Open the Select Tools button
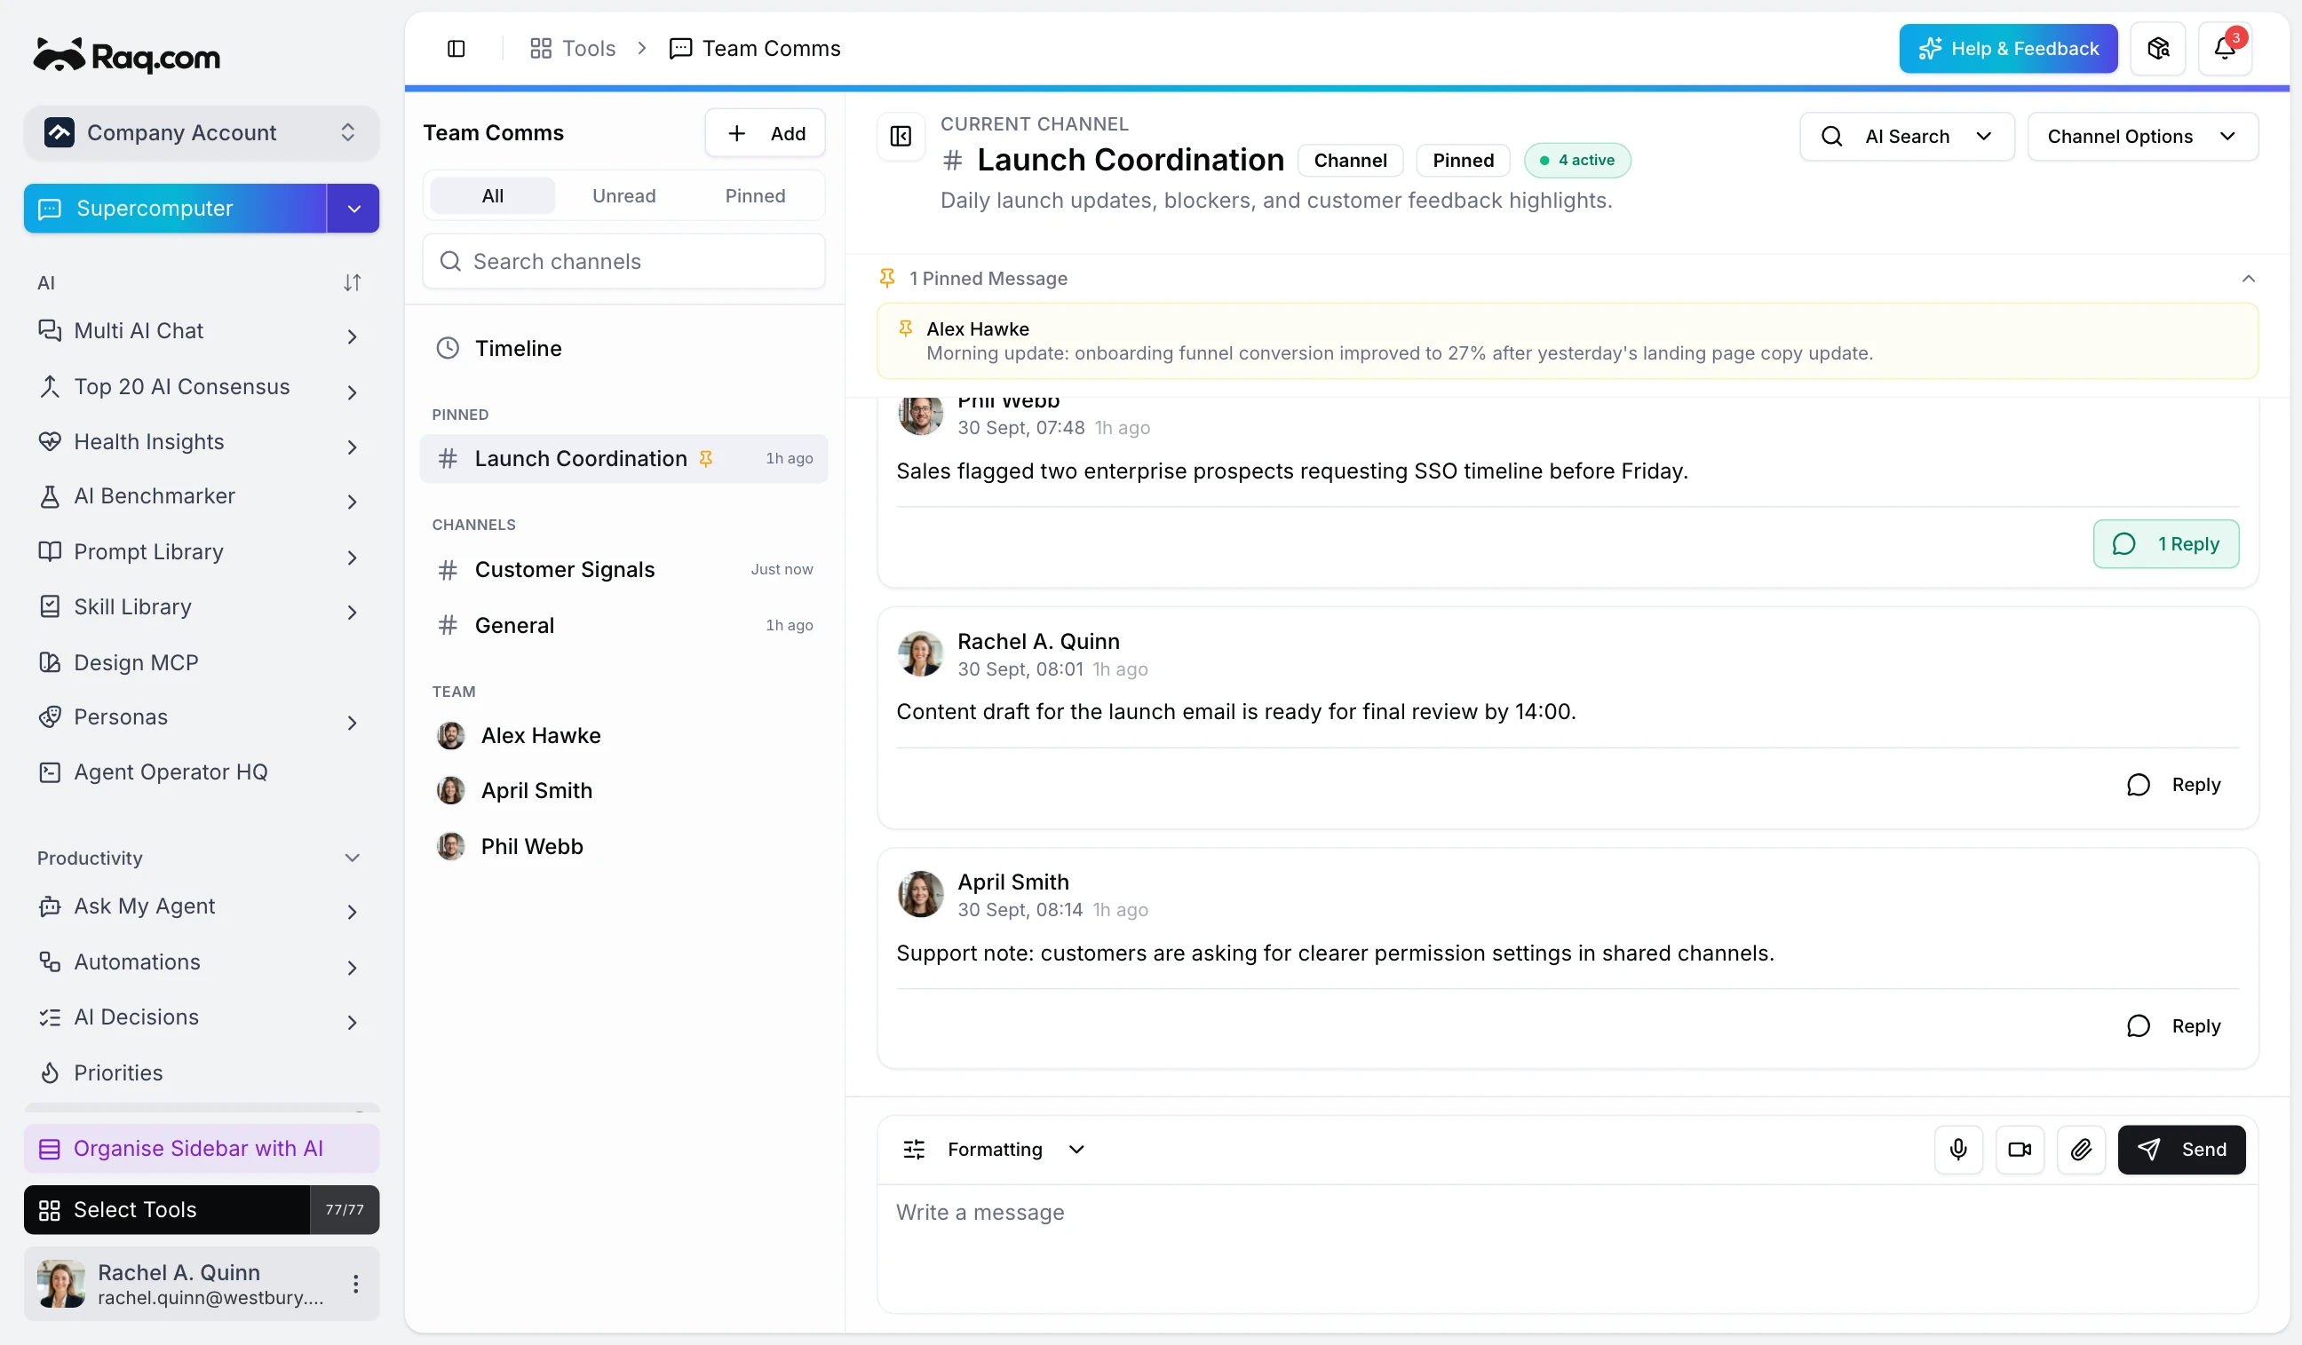The height and width of the screenshot is (1345, 2302). pos(167,1209)
